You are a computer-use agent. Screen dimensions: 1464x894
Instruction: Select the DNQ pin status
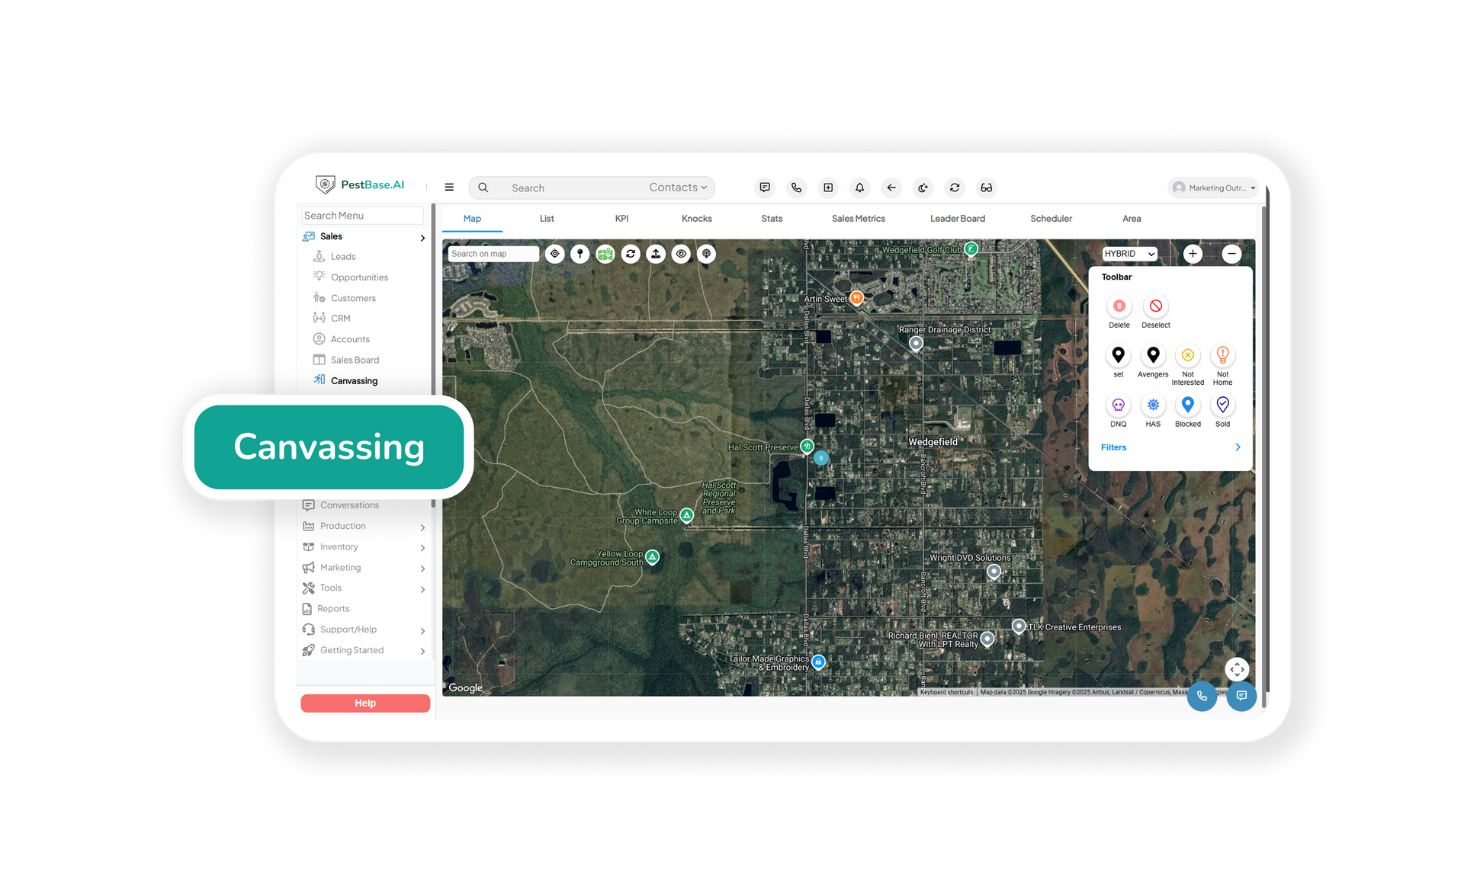point(1119,411)
